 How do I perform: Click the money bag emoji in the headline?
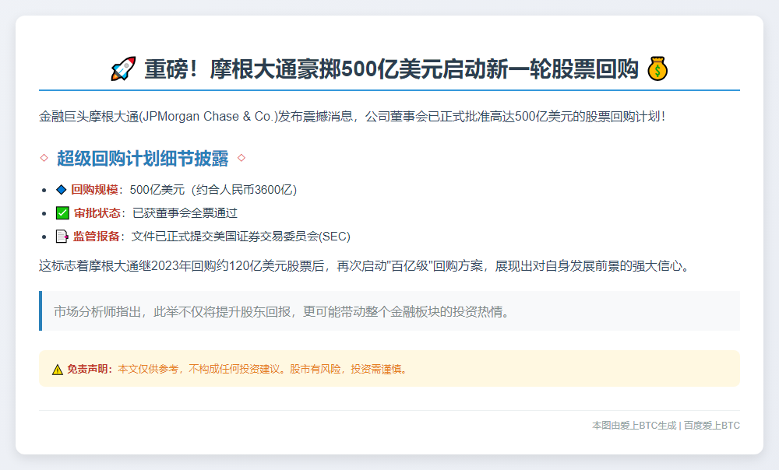point(657,68)
